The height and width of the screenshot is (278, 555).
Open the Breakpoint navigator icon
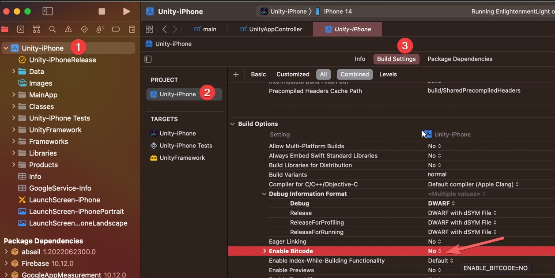point(116,29)
